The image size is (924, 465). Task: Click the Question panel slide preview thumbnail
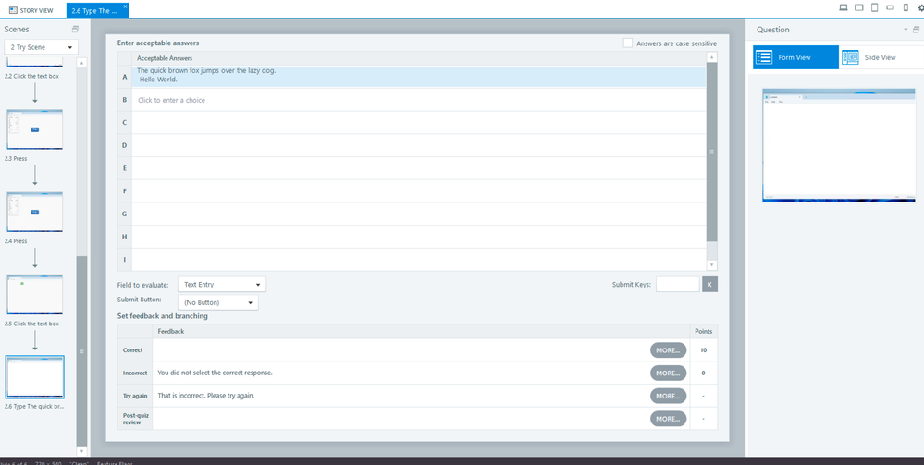[x=839, y=145]
